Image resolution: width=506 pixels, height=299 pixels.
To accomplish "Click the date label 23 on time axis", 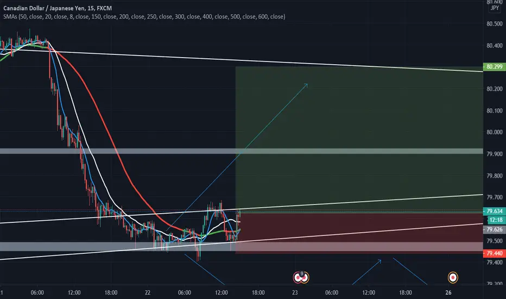I will (295, 292).
